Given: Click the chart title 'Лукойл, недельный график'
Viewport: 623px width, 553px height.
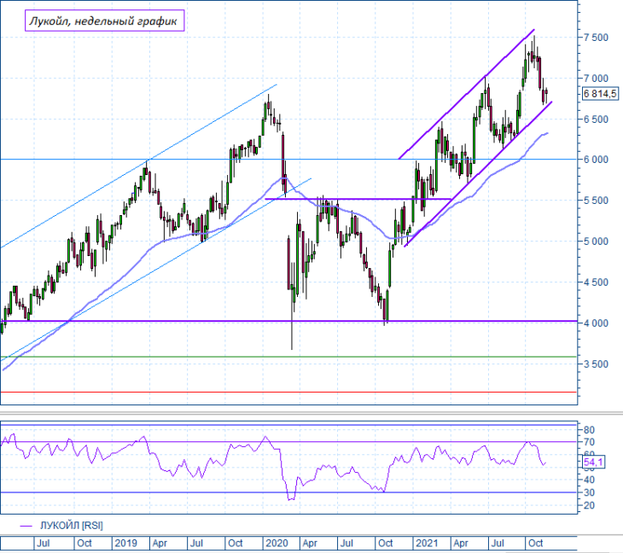Looking at the screenshot, I should coord(104,20).
